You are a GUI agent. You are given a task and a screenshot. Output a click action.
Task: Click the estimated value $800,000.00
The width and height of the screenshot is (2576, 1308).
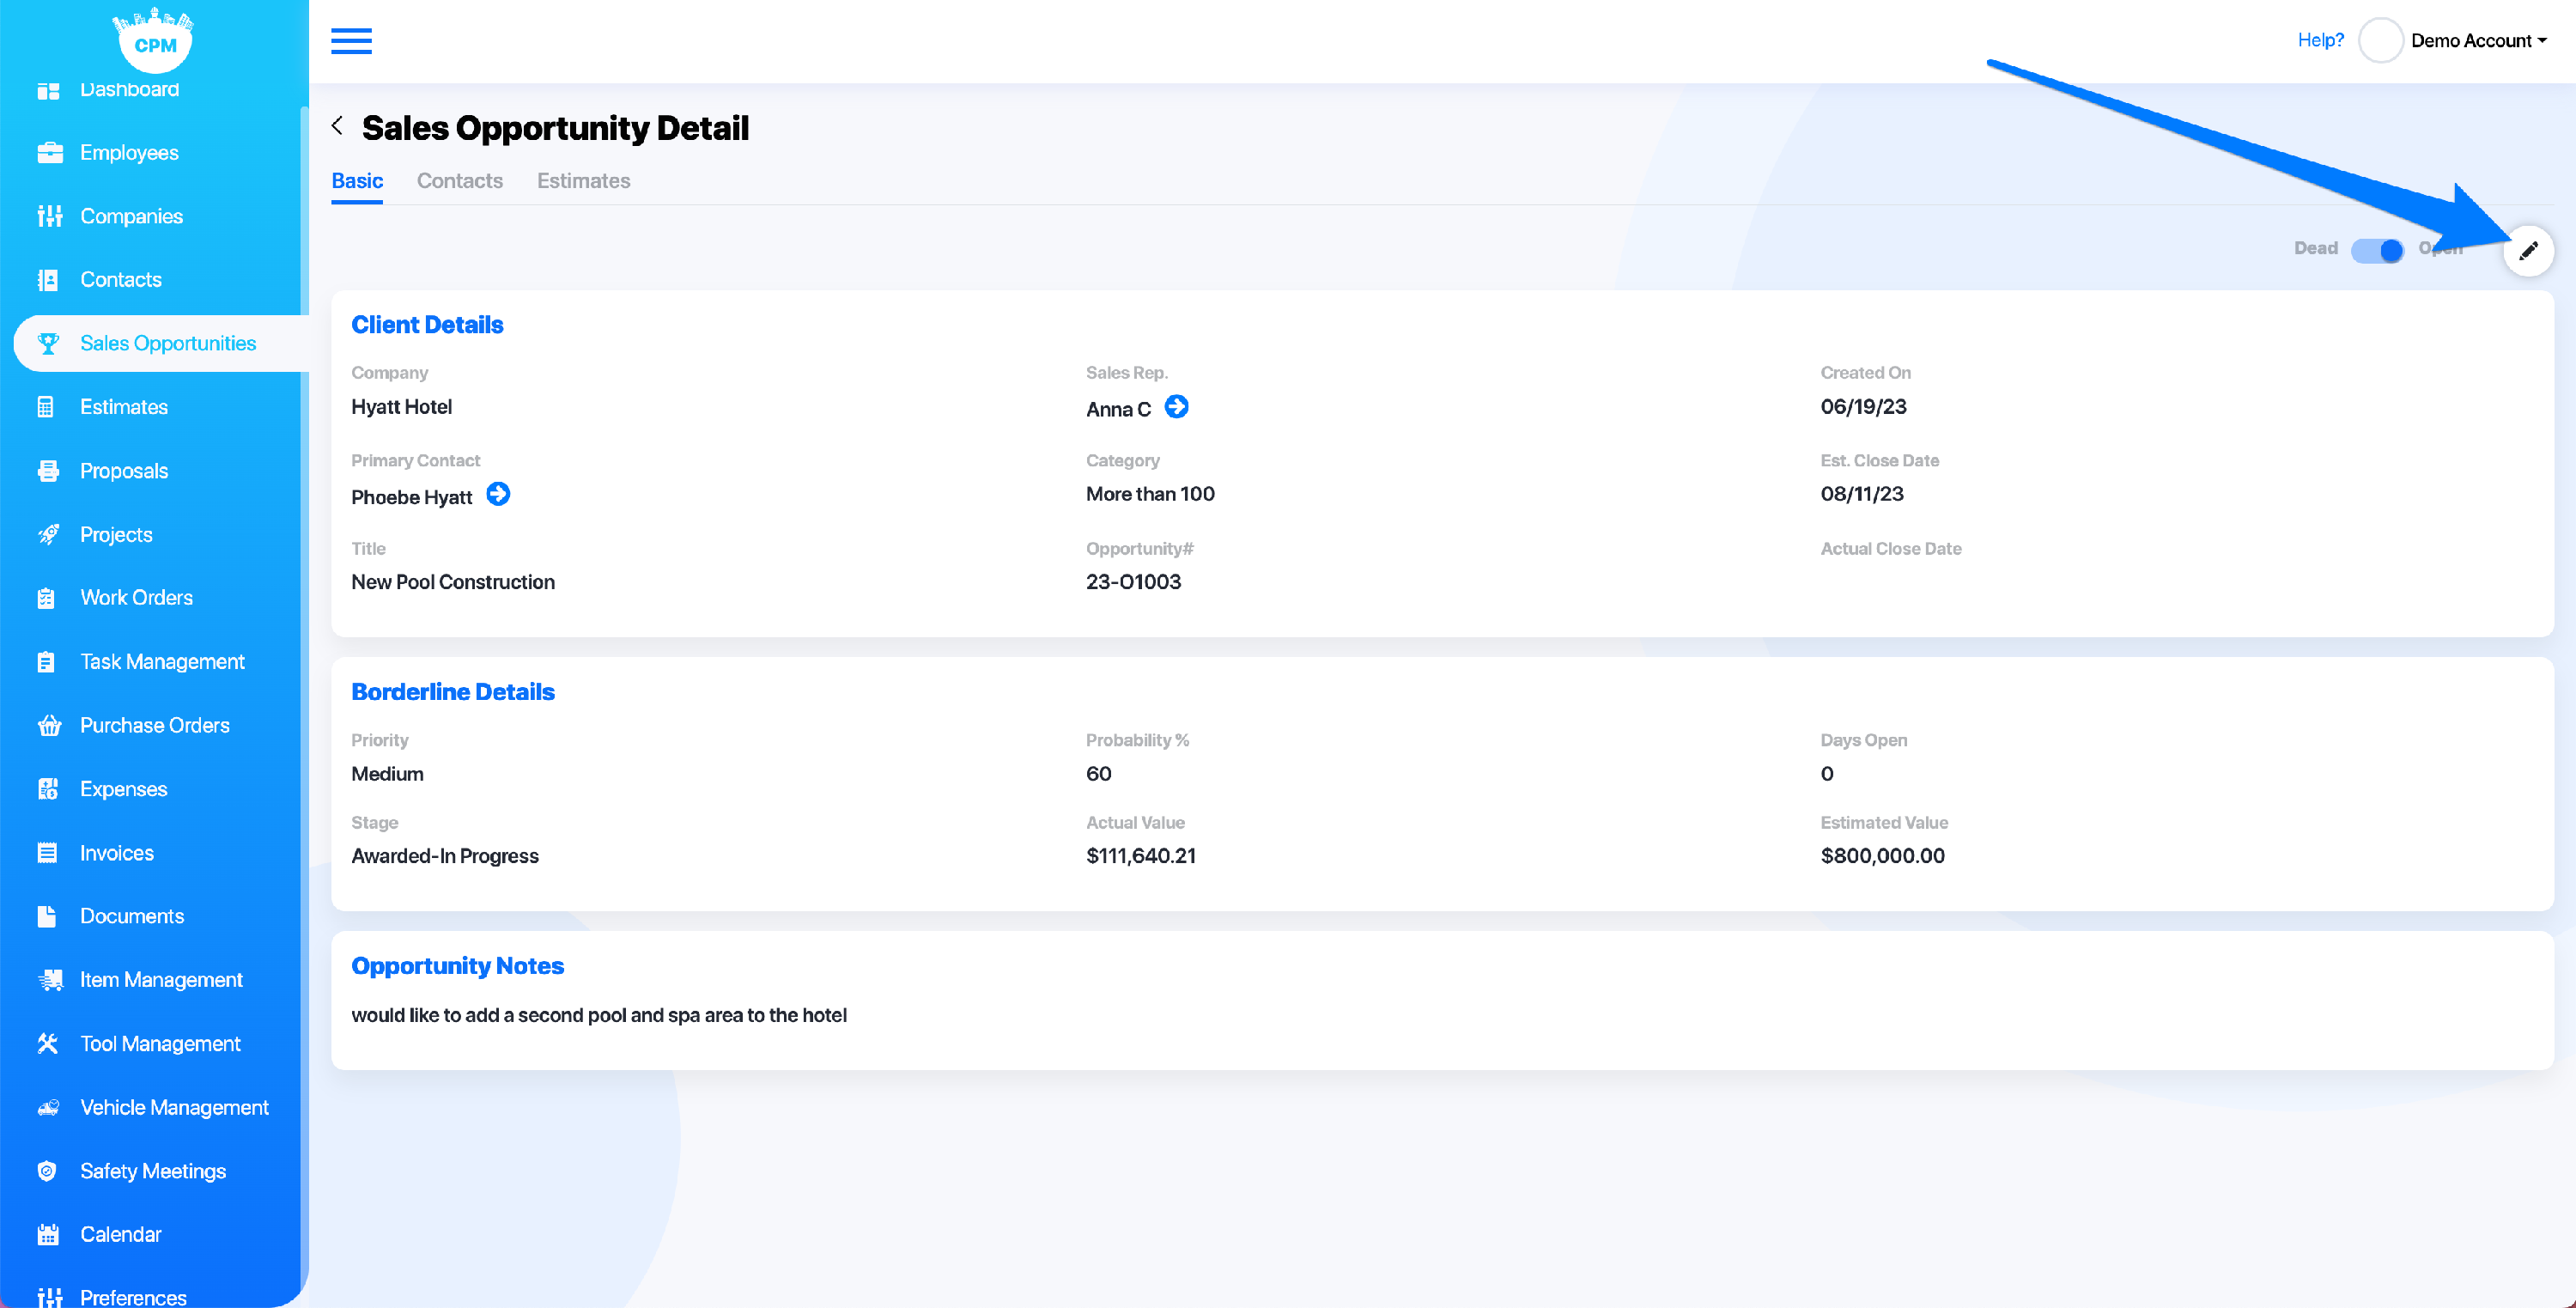point(1882,856)
